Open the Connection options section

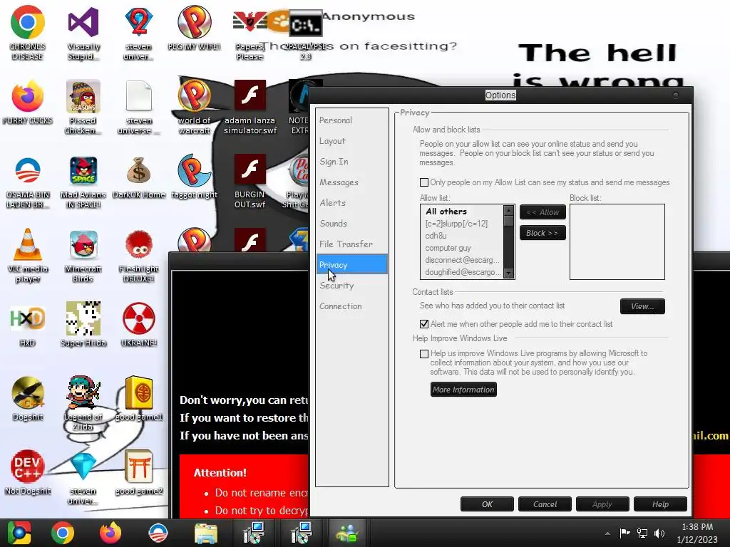point(351,306)
